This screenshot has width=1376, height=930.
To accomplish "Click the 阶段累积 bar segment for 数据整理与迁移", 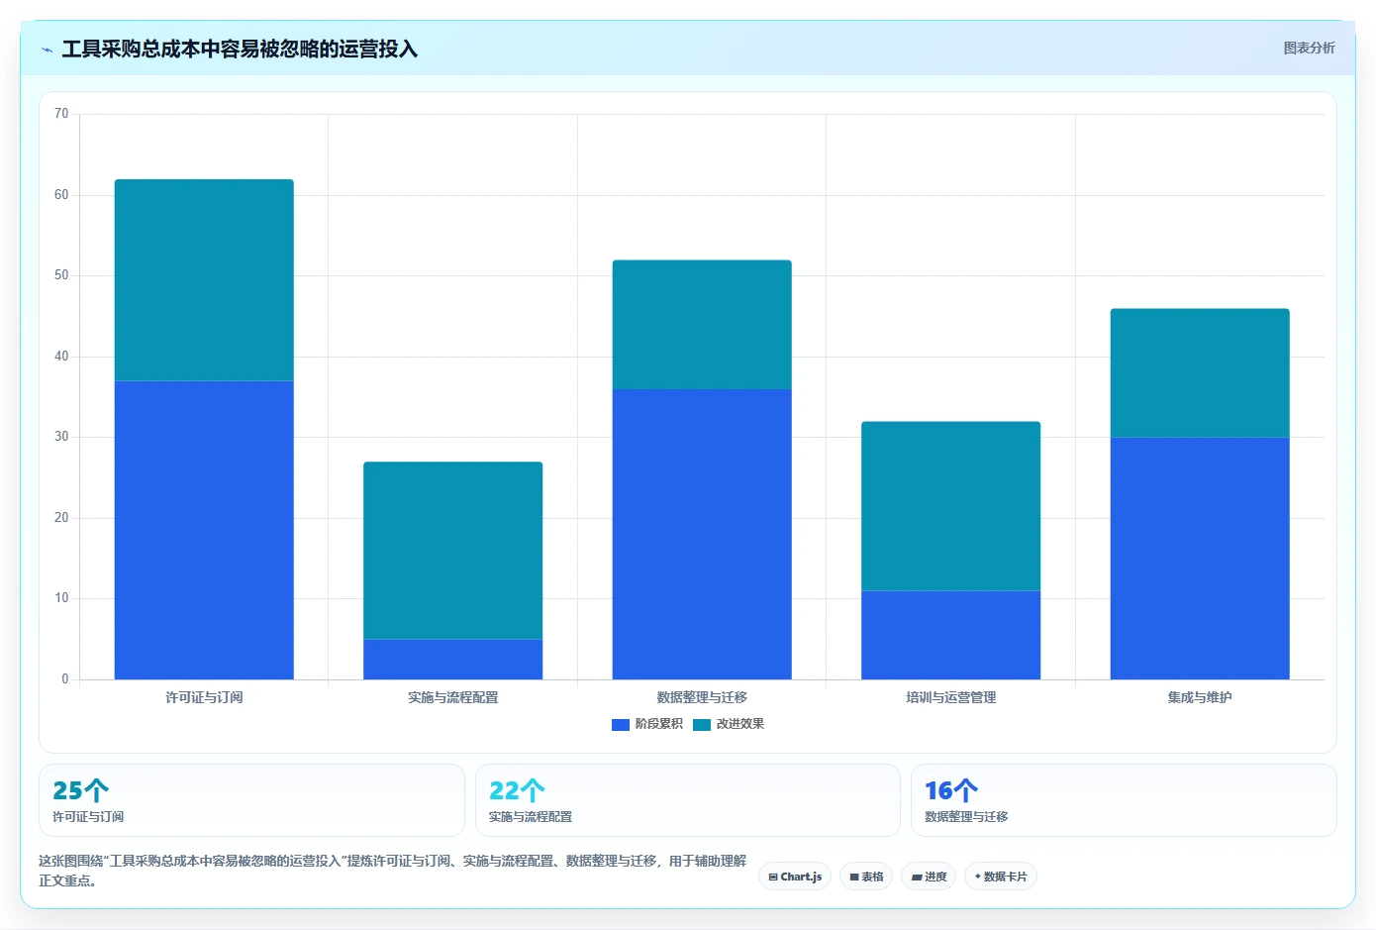I will [702, 534].
